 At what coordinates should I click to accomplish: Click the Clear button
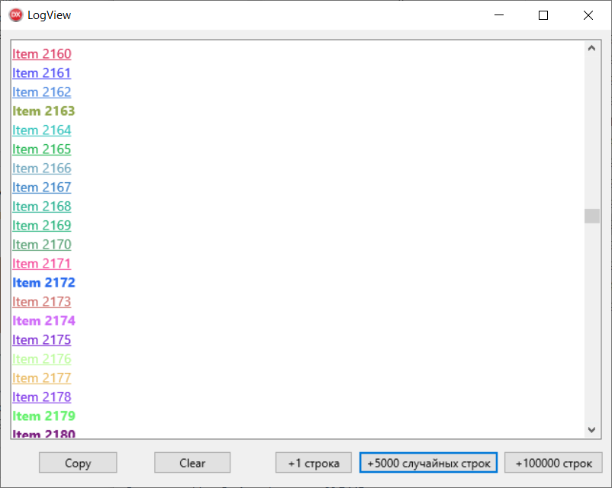click(192, 463)
